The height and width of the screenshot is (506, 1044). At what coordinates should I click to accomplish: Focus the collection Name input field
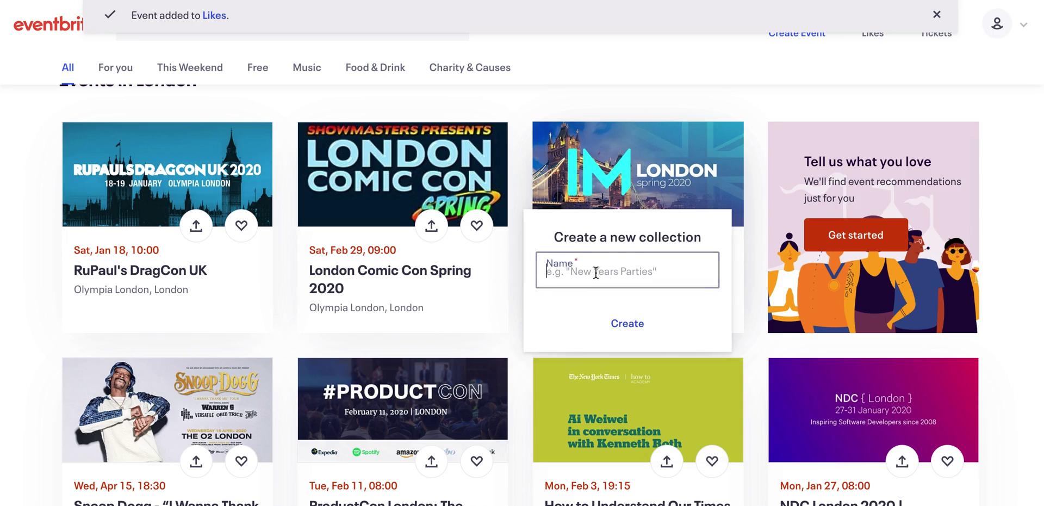point(627,270)
